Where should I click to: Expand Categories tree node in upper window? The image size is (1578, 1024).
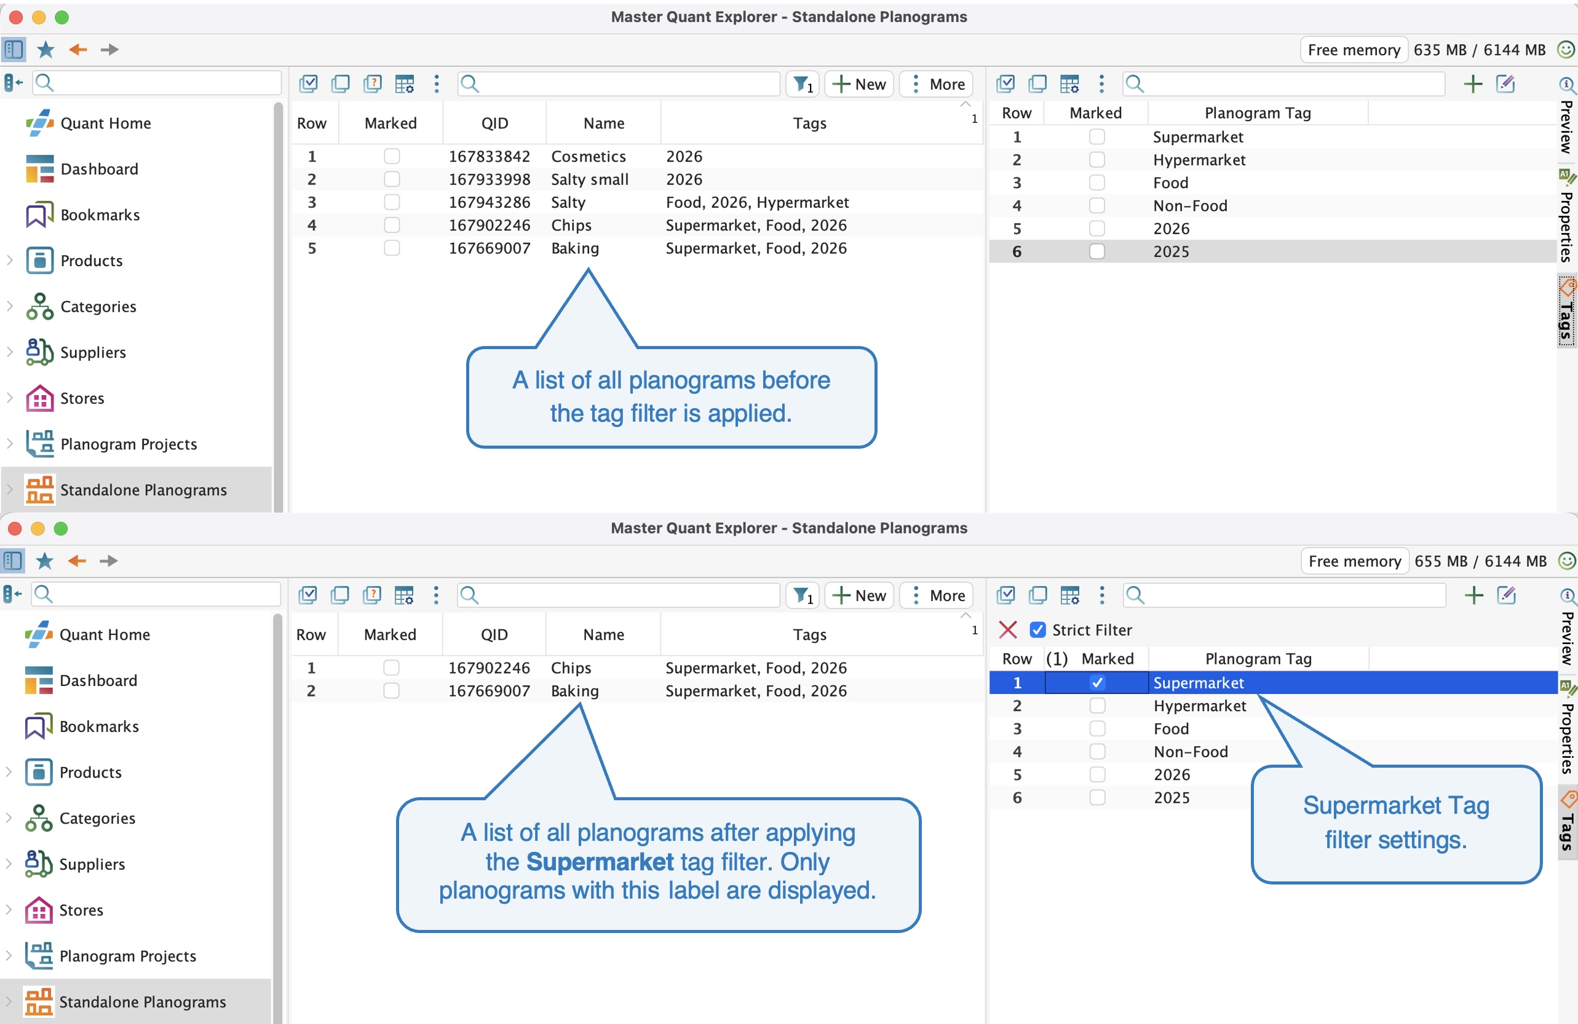(10, 306)
